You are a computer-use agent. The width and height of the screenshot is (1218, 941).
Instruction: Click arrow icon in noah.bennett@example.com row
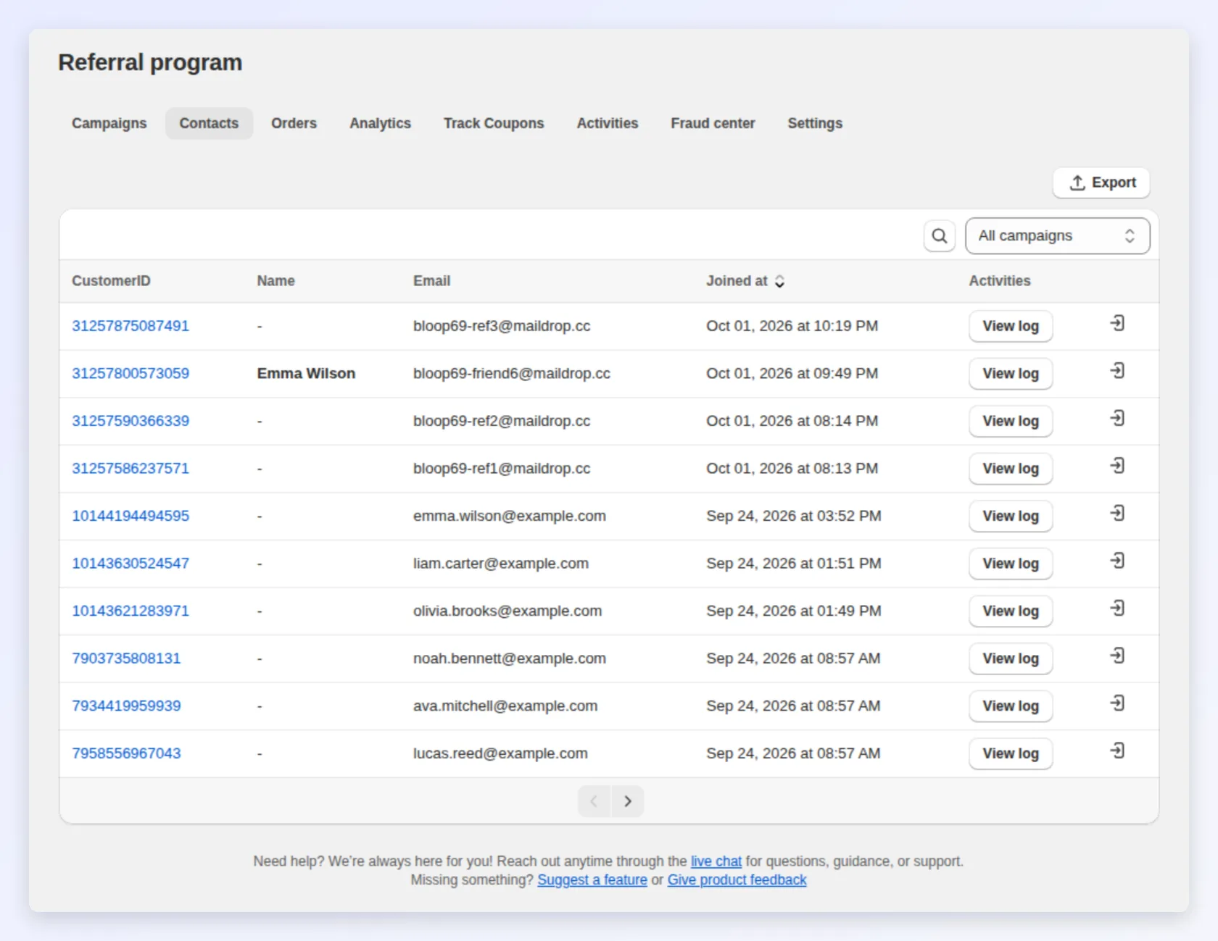[x=1117, y=656]
